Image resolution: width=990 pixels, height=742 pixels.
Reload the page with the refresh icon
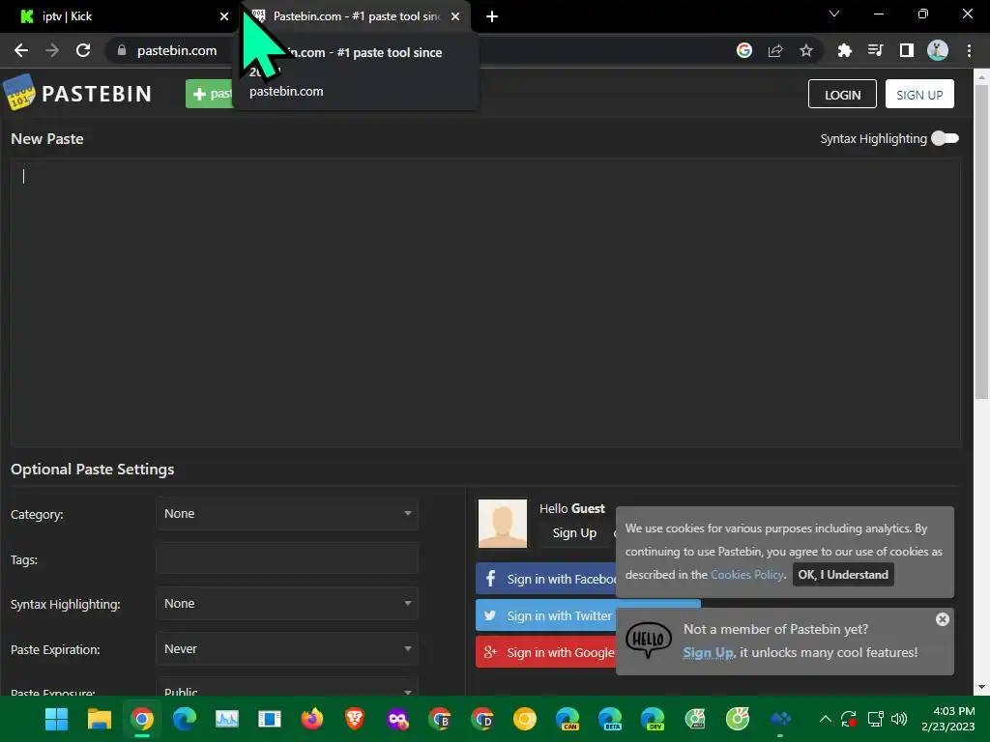(83, 50)
